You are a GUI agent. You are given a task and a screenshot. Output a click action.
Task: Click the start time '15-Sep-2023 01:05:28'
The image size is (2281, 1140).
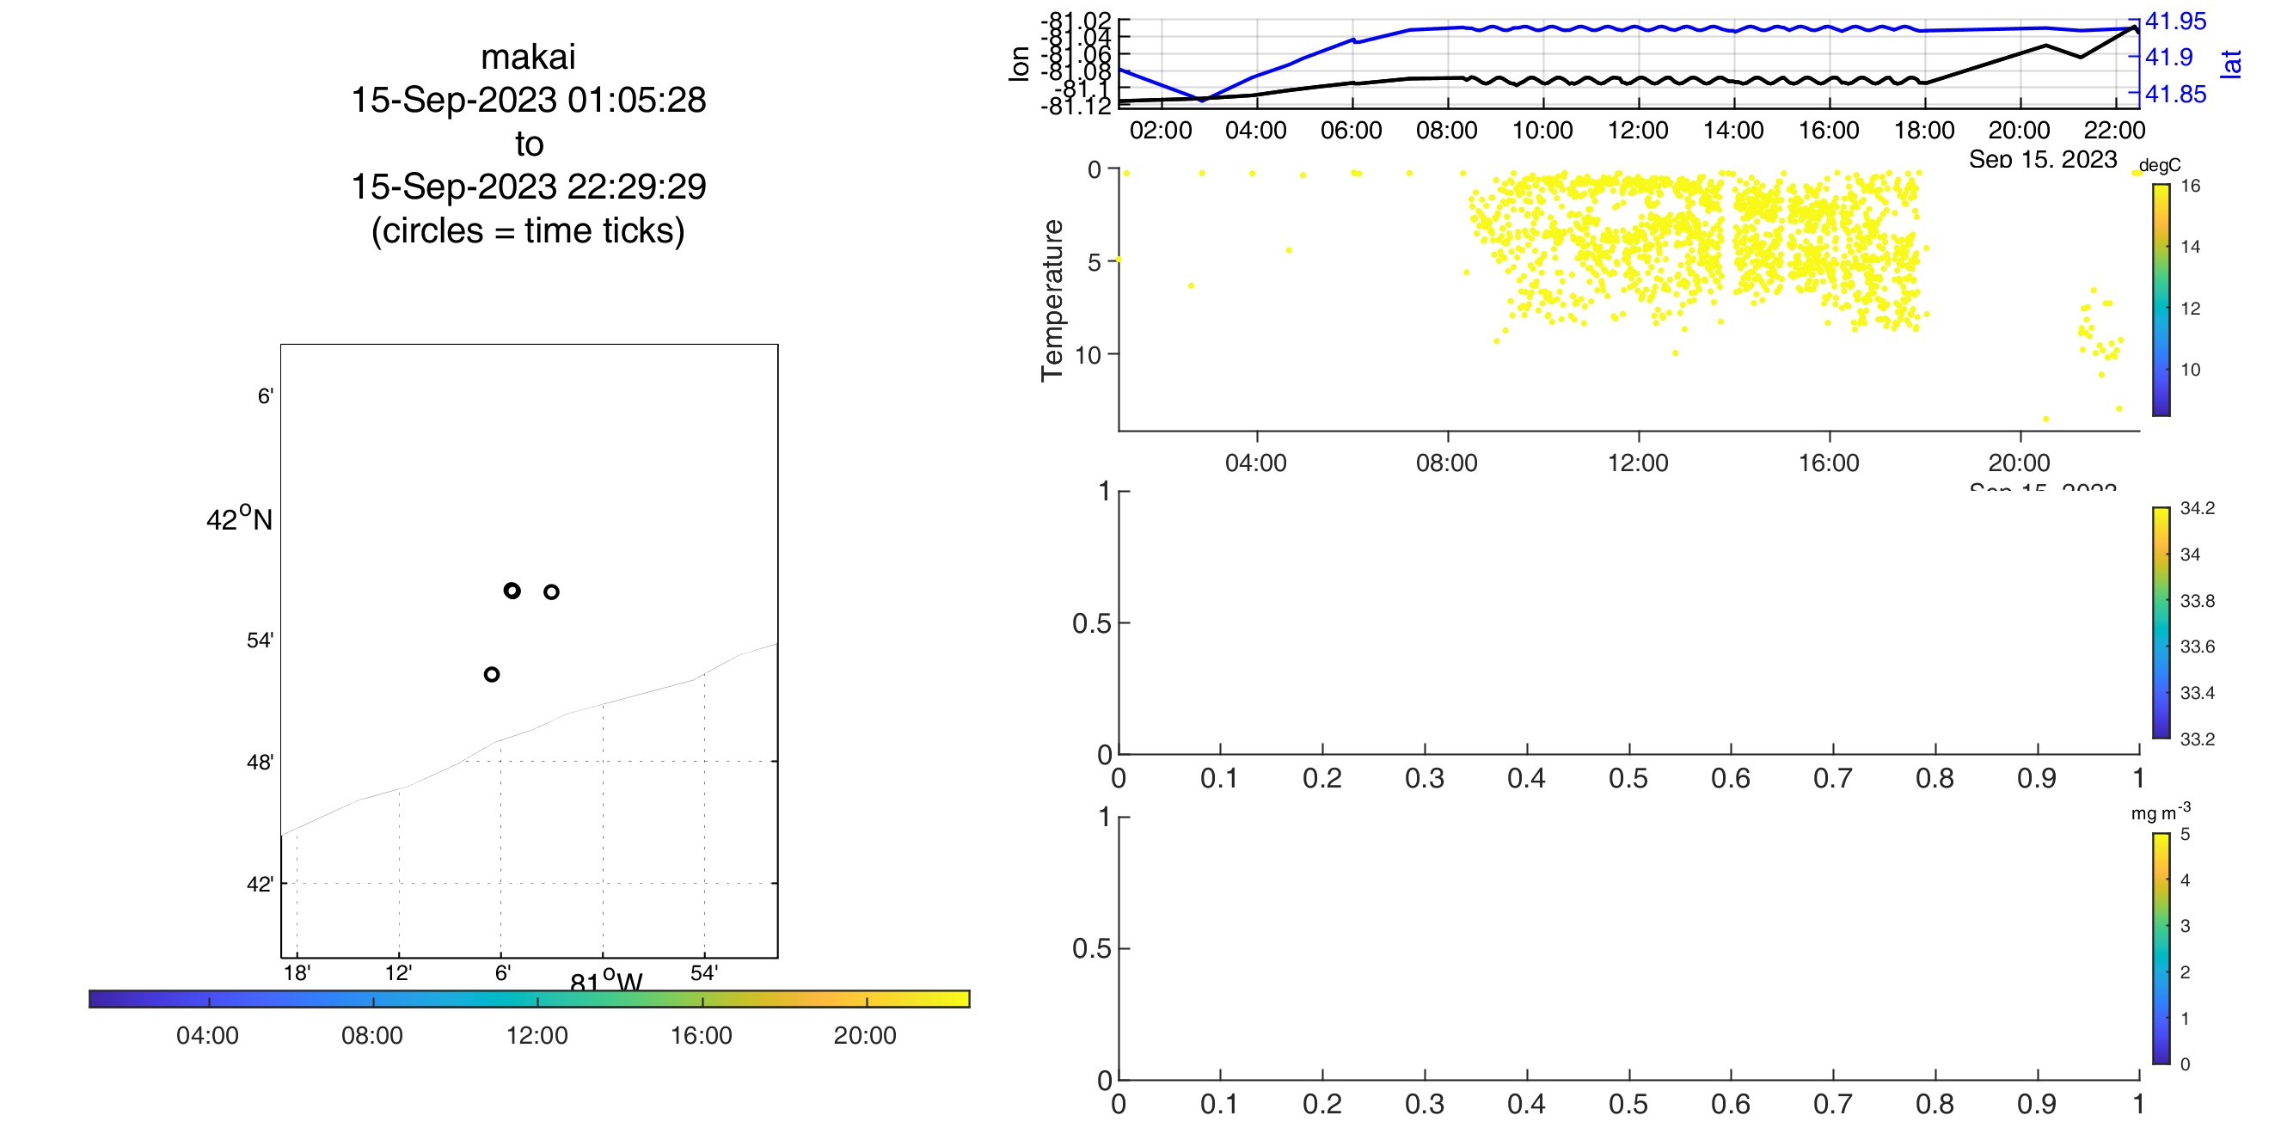(x=529, y=100)
